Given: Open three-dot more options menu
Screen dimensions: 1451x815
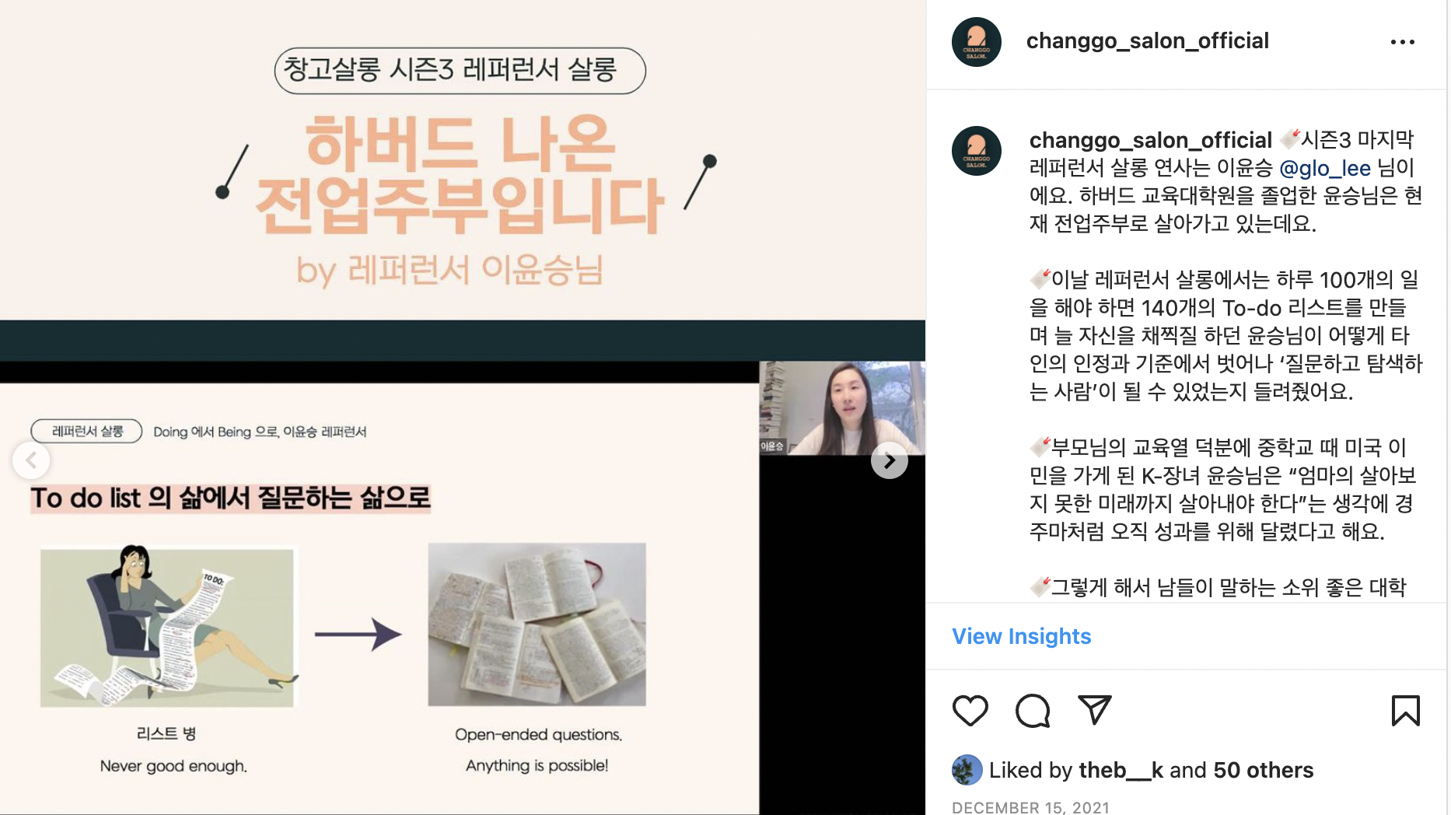Looking at the screenshot, I should tap(1403, 42).
